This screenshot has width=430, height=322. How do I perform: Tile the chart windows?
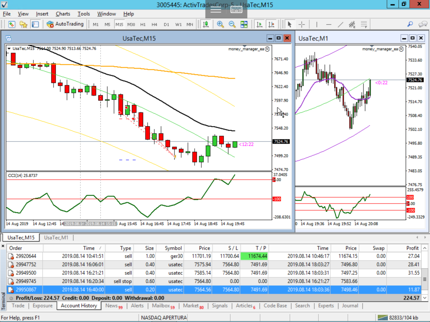[x=244, y=24]
